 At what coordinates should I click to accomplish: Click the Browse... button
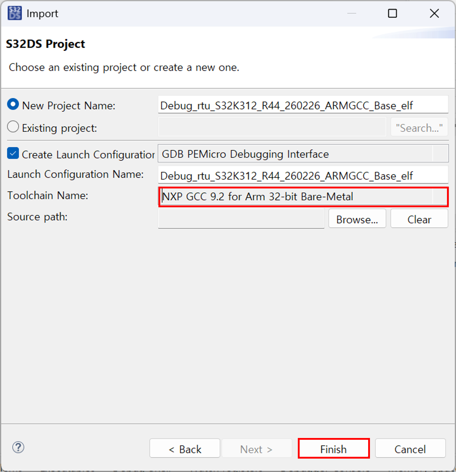pyautogui.click(x=357, y=219)
